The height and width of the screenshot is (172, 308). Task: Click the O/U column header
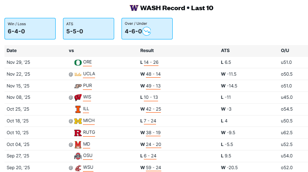click(x=285, y=51)
